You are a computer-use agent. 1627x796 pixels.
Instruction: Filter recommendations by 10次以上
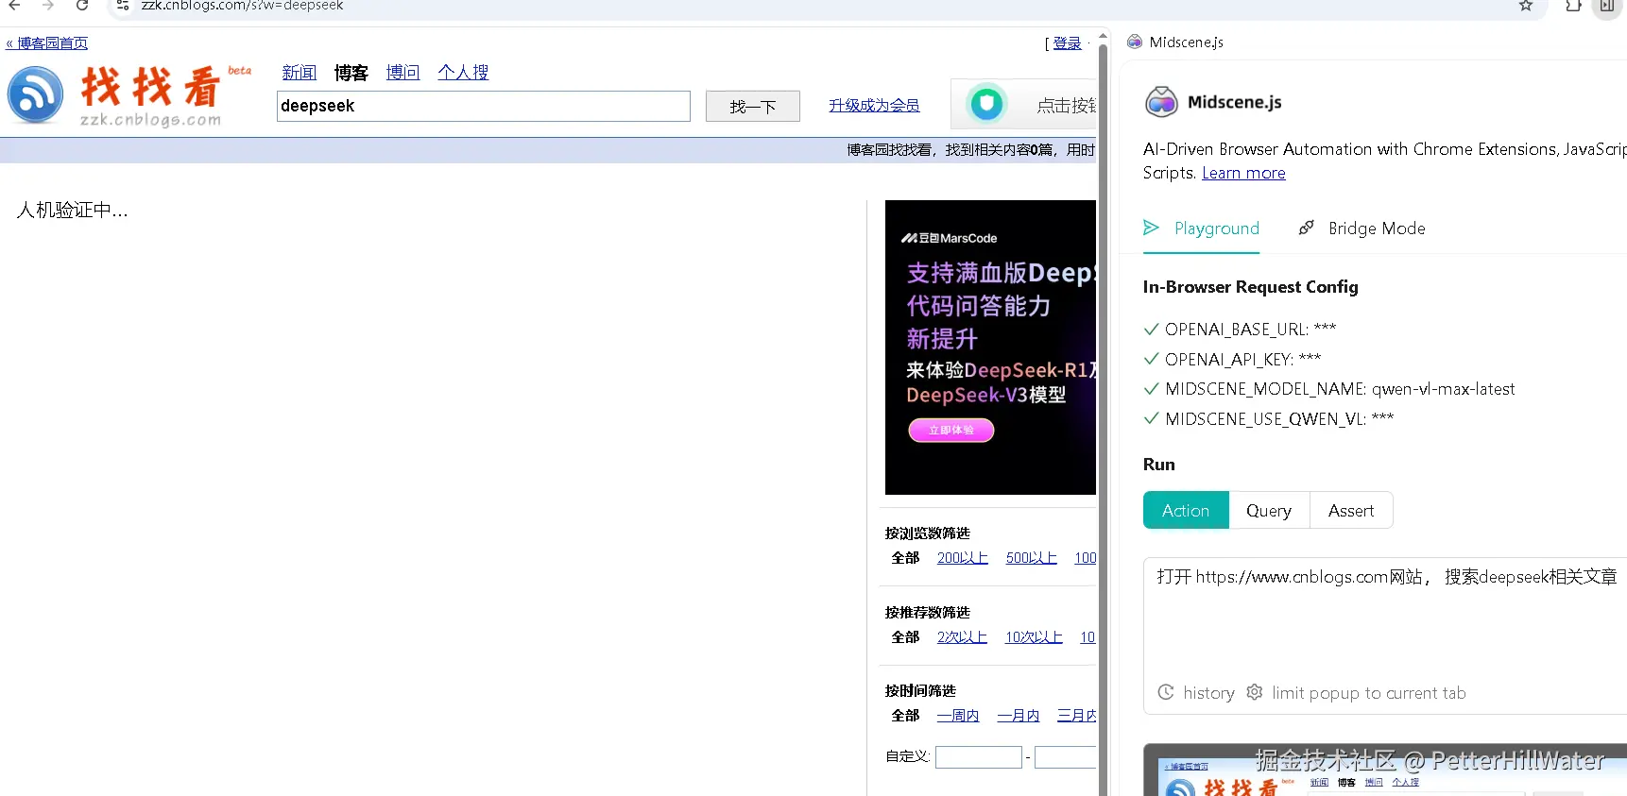pyautogui.click(x=1034, y=637)
